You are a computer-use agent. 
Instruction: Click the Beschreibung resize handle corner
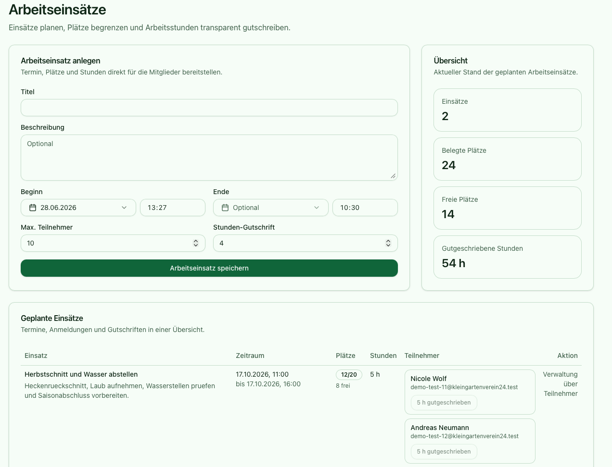393,176
